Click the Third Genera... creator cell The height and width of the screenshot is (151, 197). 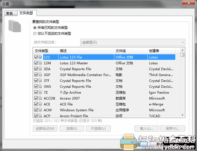(161, 75)
